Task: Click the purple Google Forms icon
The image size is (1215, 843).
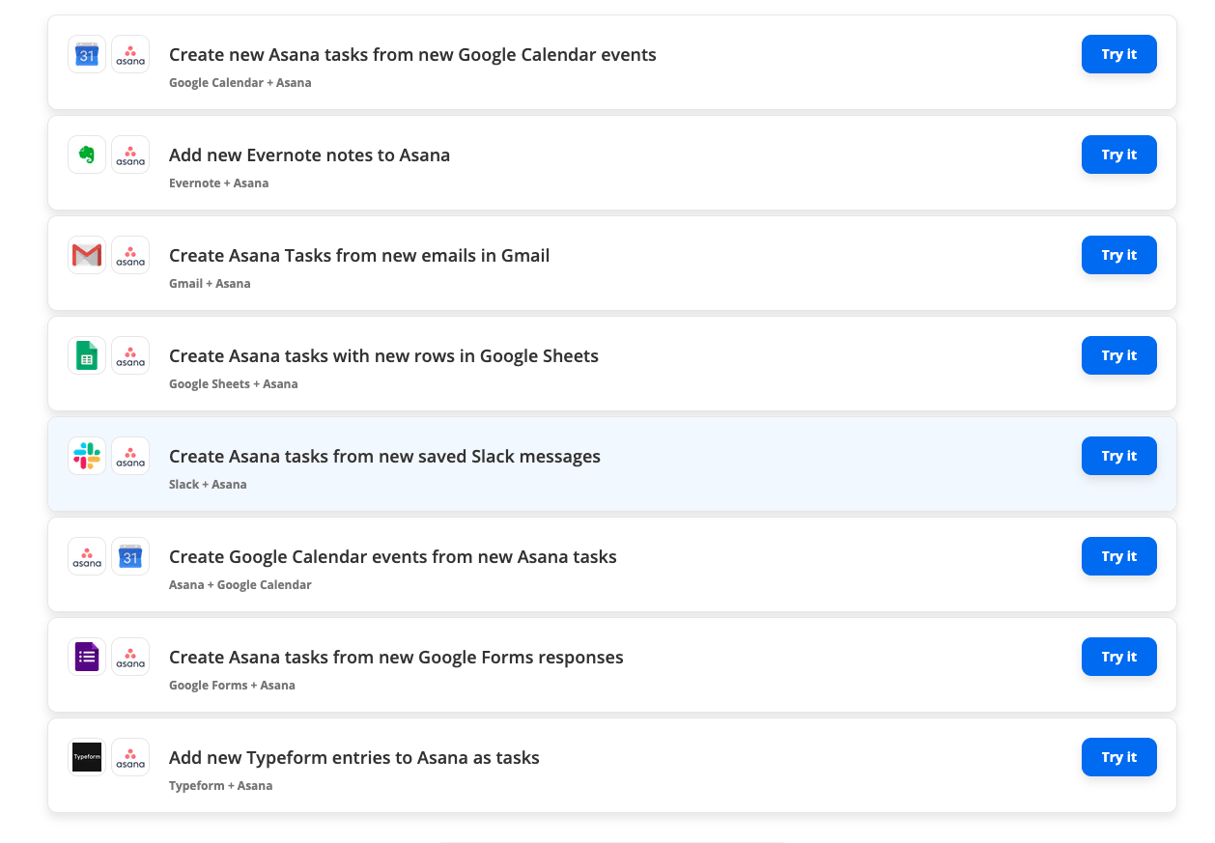Action: [x=87, y=657]
